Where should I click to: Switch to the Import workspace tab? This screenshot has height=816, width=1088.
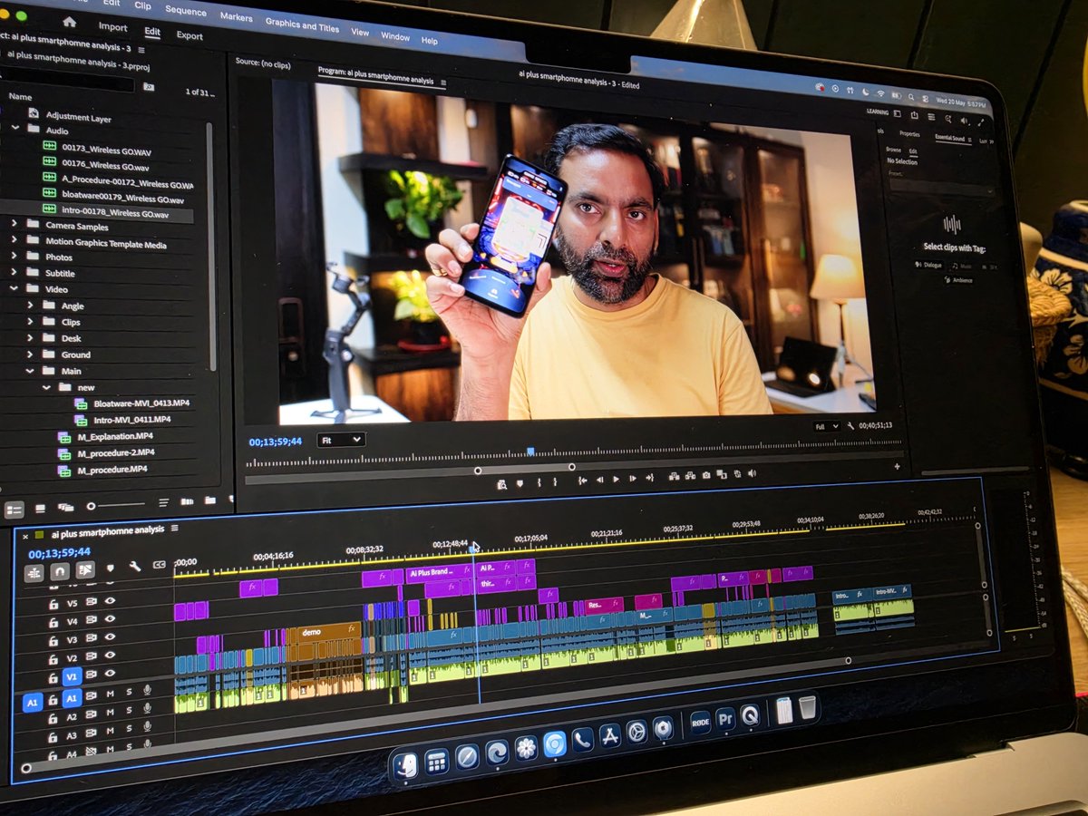[x=112, y=27]
